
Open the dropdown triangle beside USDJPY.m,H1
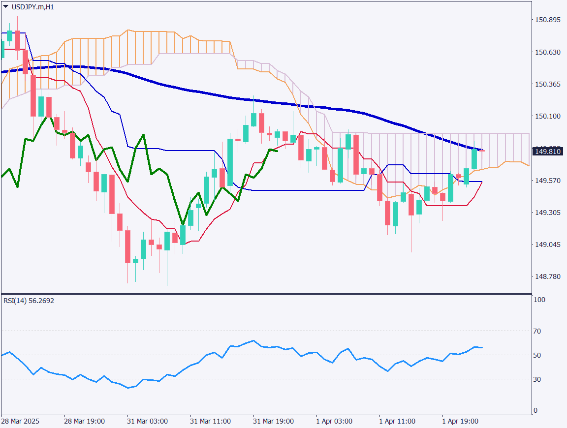coord(5,7)
